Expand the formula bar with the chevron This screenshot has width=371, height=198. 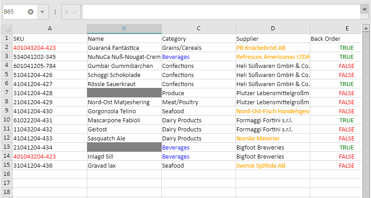coord(364,9)
